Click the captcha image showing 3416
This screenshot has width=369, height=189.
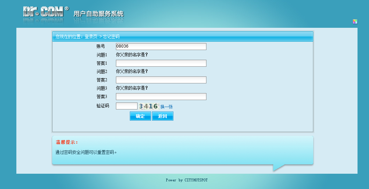(148, 106)
